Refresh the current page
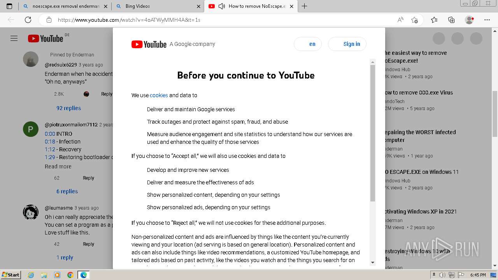 [x=28, y=20]
